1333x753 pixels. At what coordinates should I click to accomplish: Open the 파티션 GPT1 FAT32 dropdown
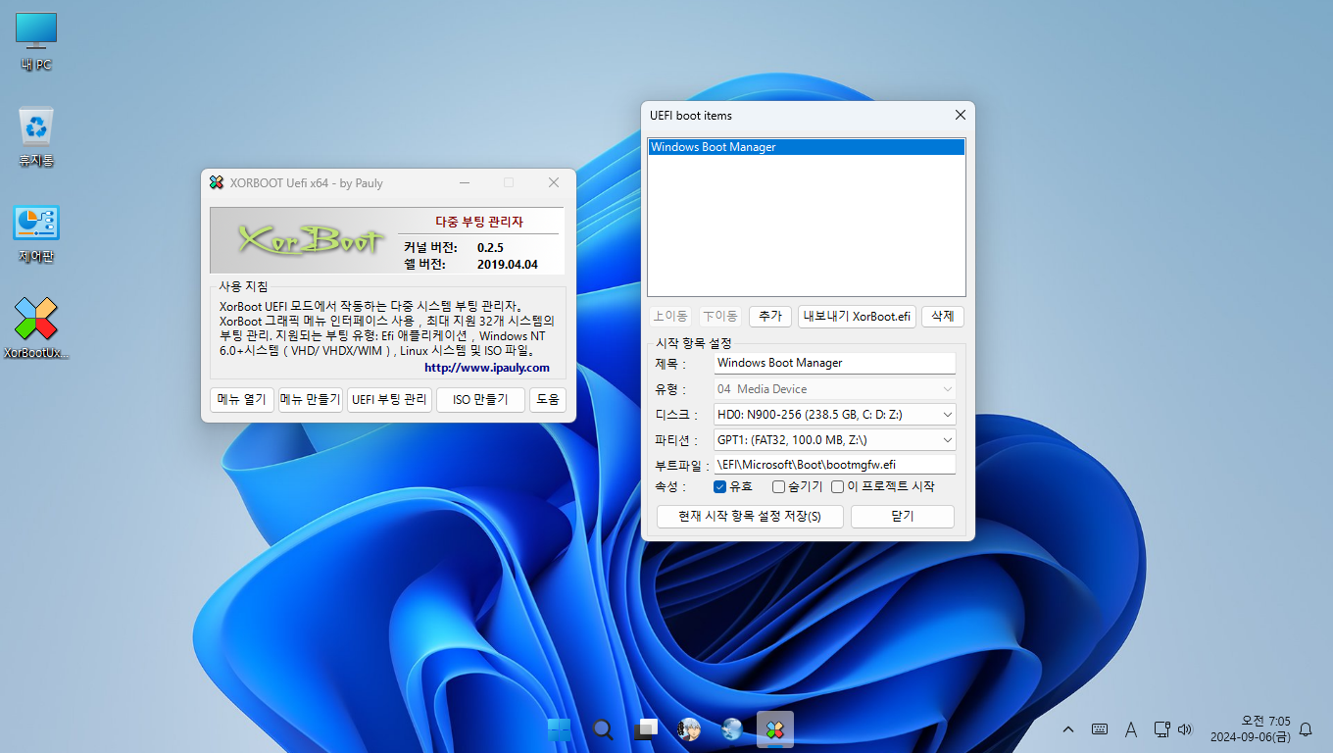[x=834, y=440]
